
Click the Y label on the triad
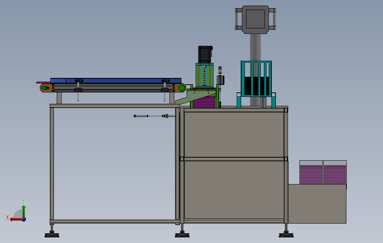click(24, 201)
